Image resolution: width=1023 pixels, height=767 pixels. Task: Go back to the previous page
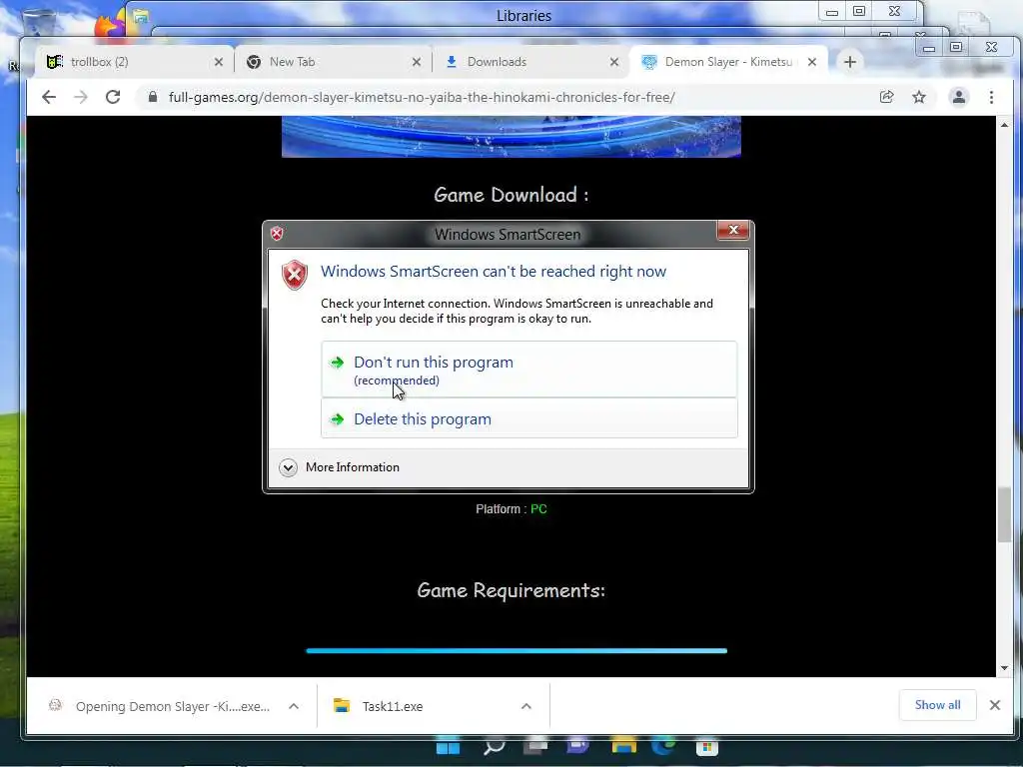pyautogui.click(x=48, y=97)
